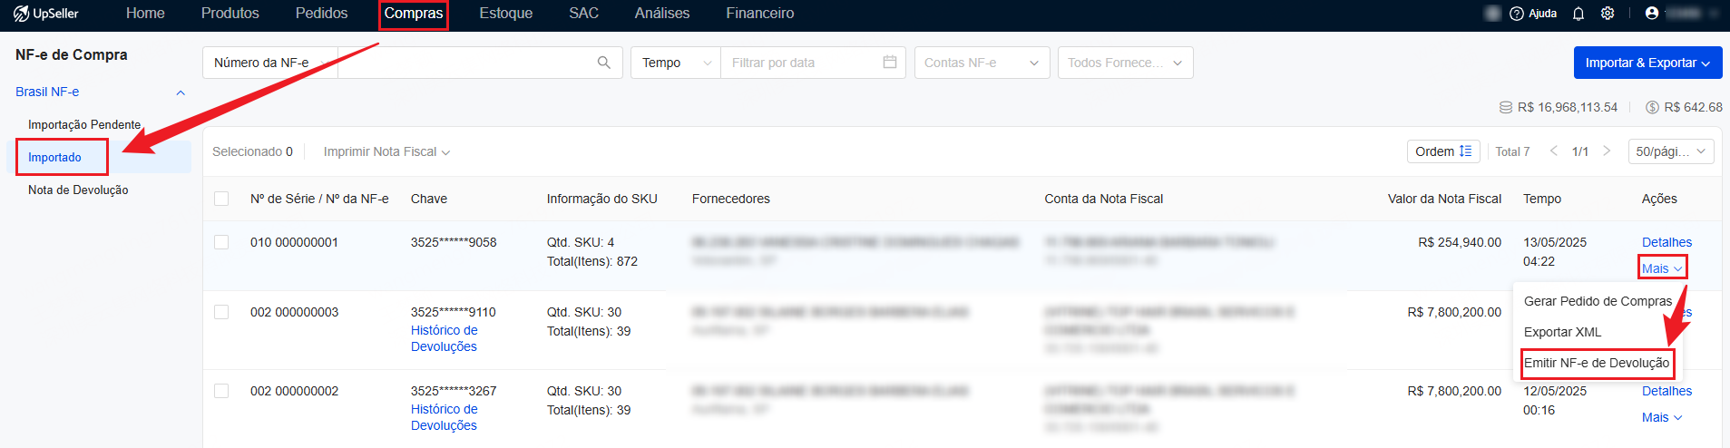This screenshot has width=1730, height=448.
Task: Open the notifications bell
Action: (x=1579, y=14)
